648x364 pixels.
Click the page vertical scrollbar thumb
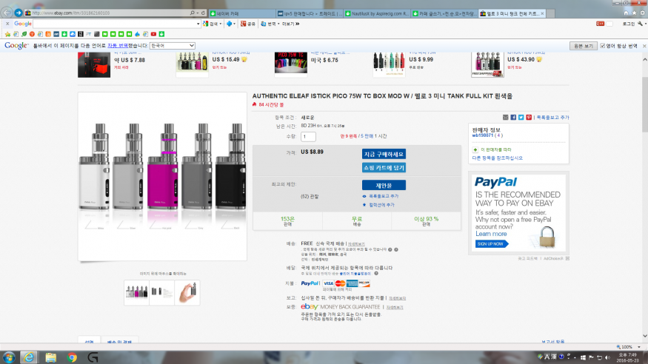[645, 104]
